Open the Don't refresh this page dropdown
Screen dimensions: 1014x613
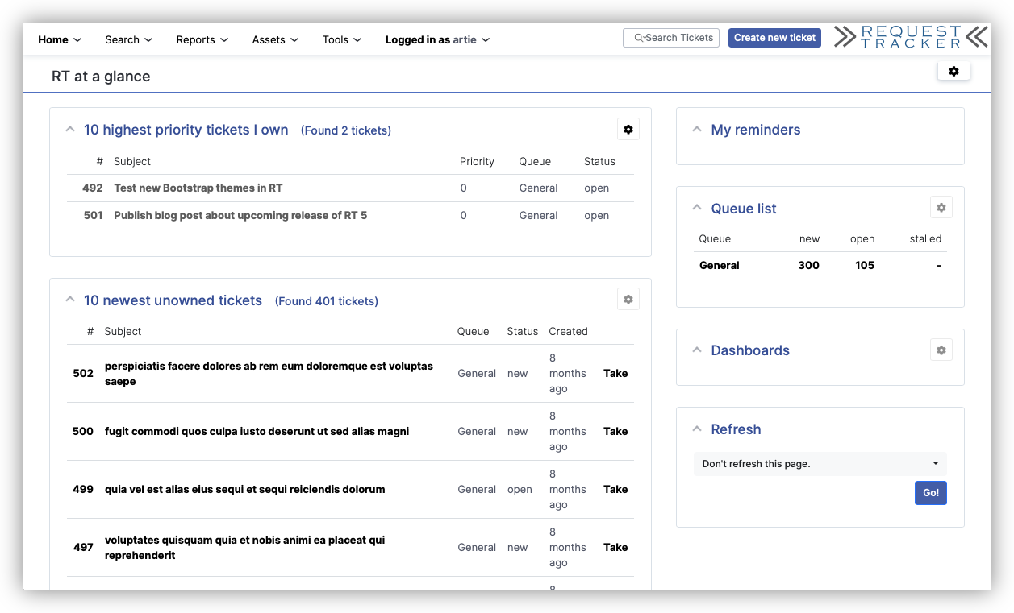pos(820,464)
